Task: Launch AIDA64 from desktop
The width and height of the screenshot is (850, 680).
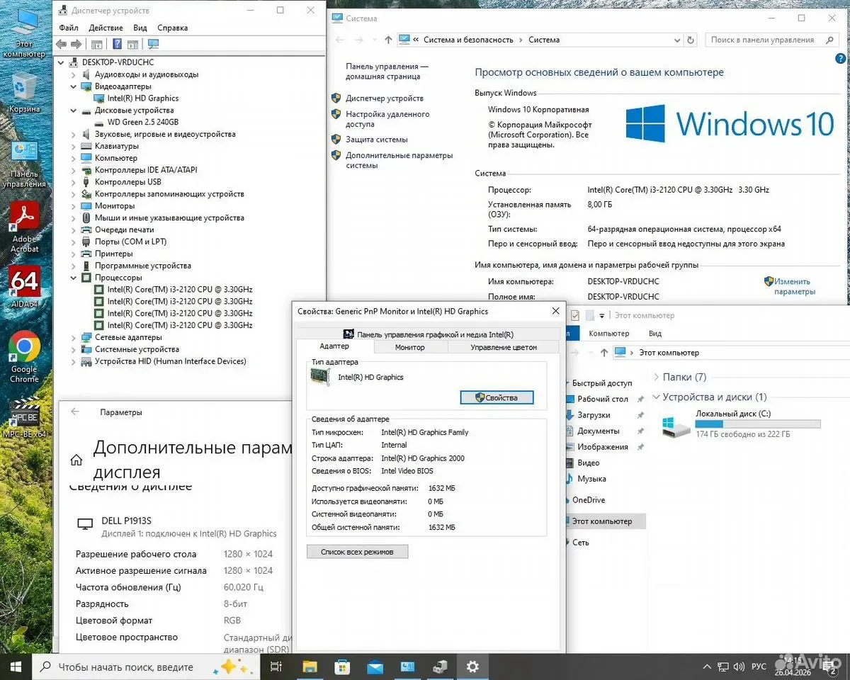Action: pos(24,288)
